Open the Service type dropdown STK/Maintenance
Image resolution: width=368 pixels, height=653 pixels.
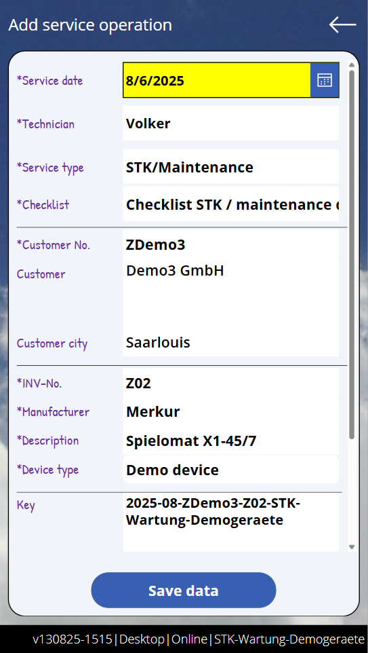[231, 166]
